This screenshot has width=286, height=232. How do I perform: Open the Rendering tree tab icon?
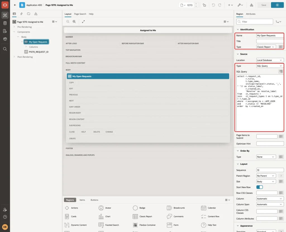[14, 14]
